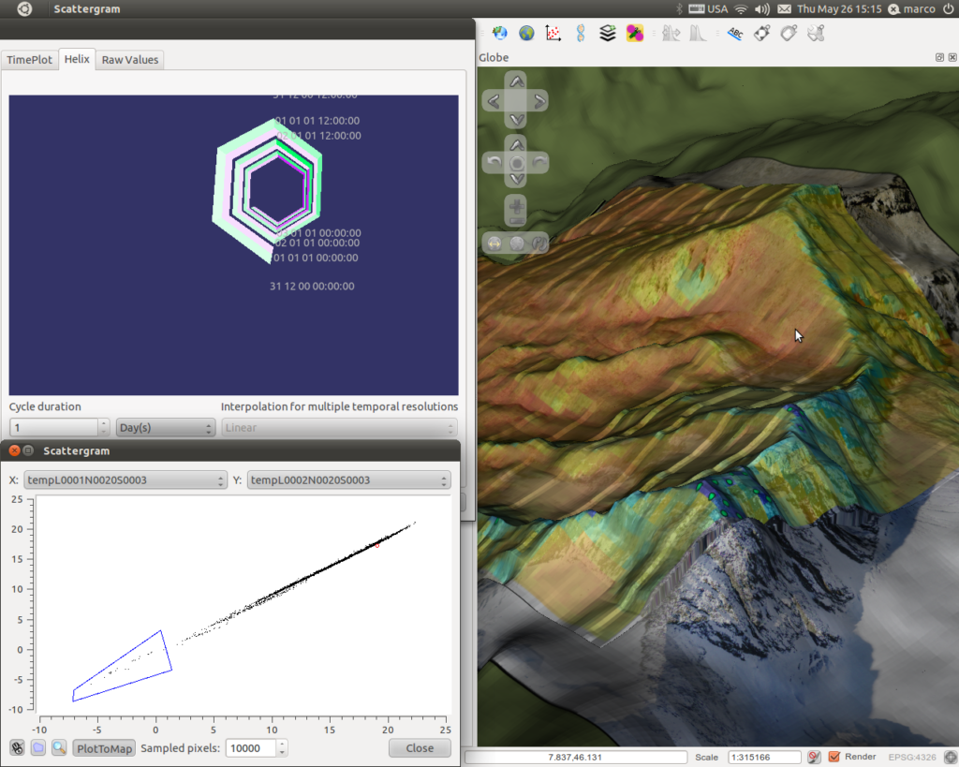
Task: Click the polygon selection icon in Scattergram
Action: [37, 747]
